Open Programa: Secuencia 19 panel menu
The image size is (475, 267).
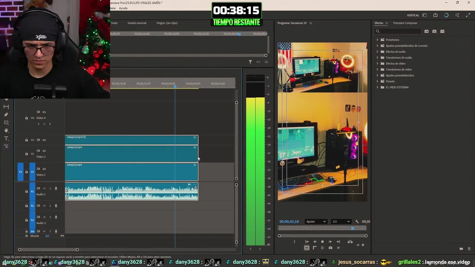tap(311, 23)
